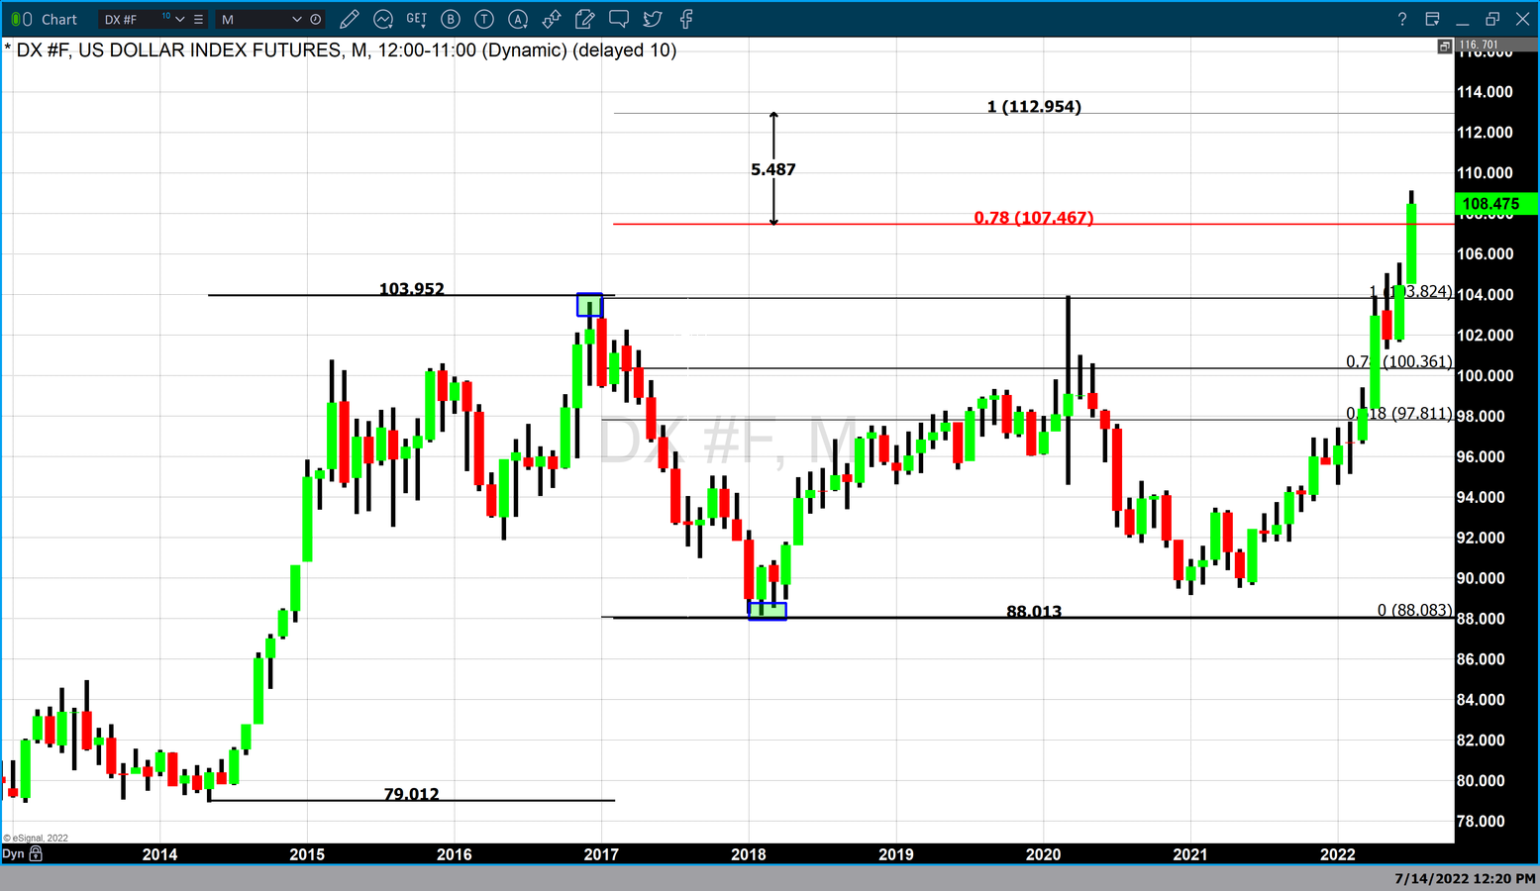Click the circled B toolbar icon
Viewport: 1540px width, 891px height.
(x=451, y=19)
